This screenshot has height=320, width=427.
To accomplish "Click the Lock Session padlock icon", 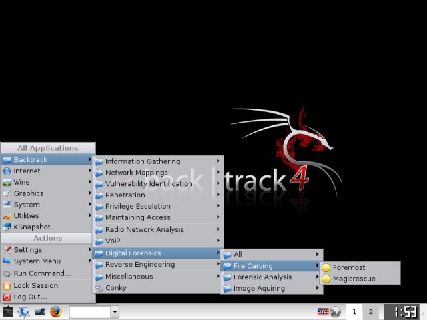I will [7, 286].
